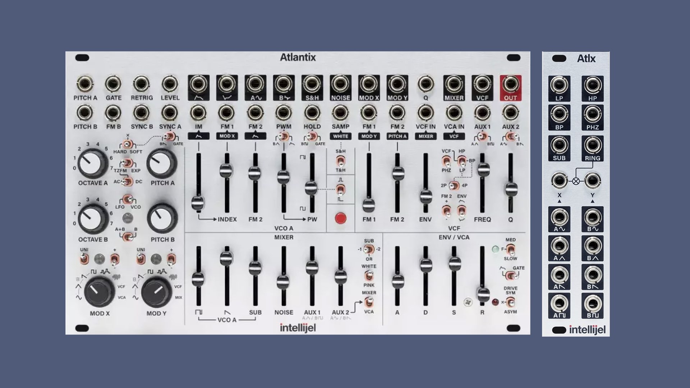Toggle the S&H / T&H switch

coord(340,161)
